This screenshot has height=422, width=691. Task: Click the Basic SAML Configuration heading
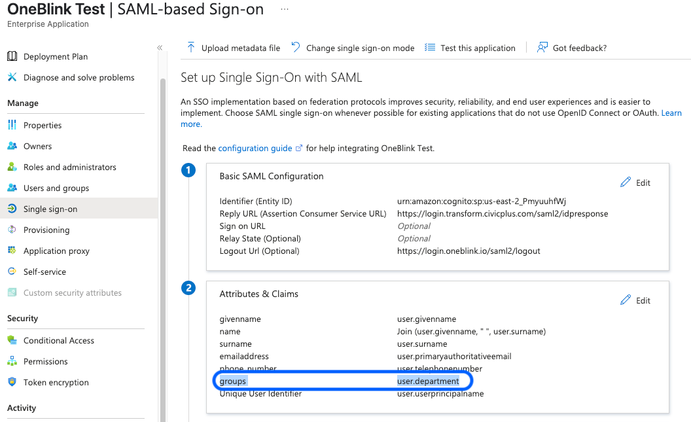point(272,176)
